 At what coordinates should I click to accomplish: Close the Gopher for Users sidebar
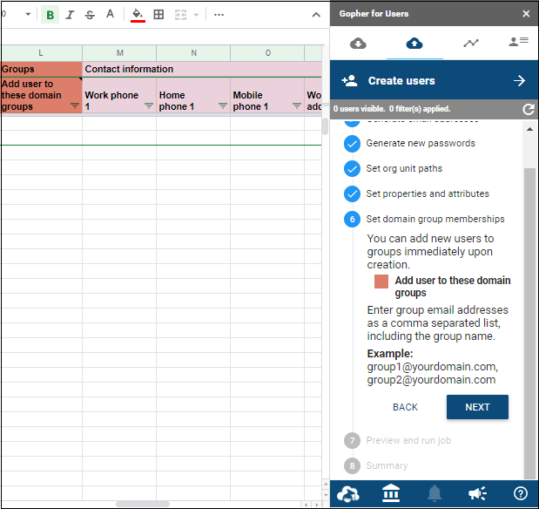click(526, 14)
